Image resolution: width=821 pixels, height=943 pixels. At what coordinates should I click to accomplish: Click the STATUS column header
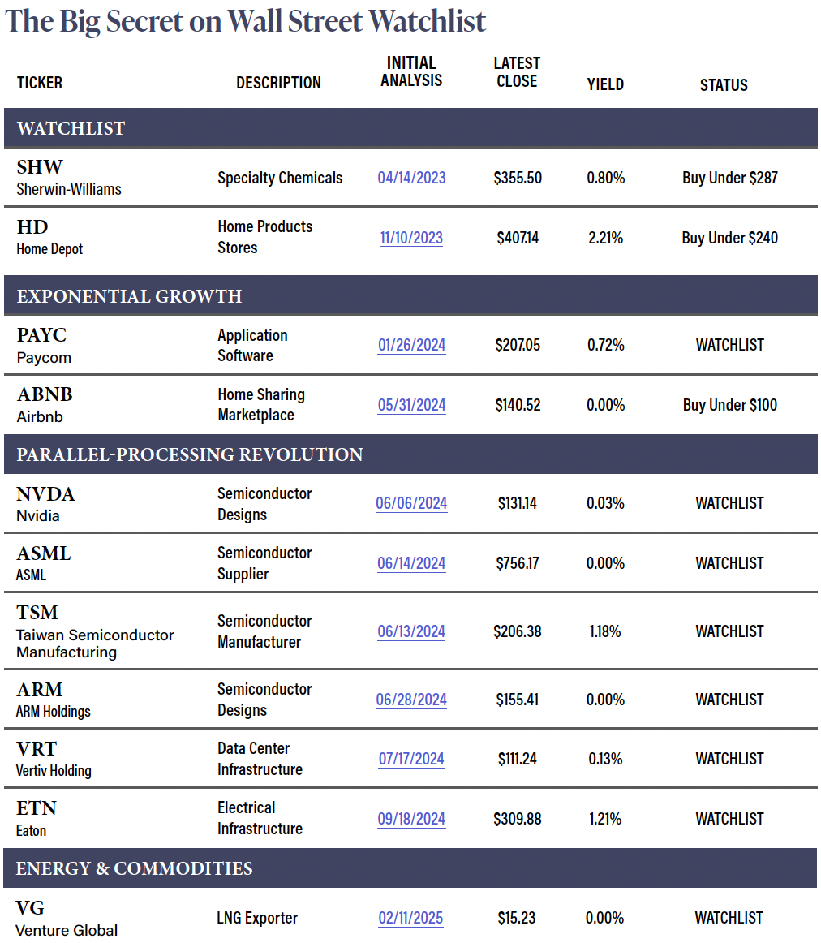(724, 84)
